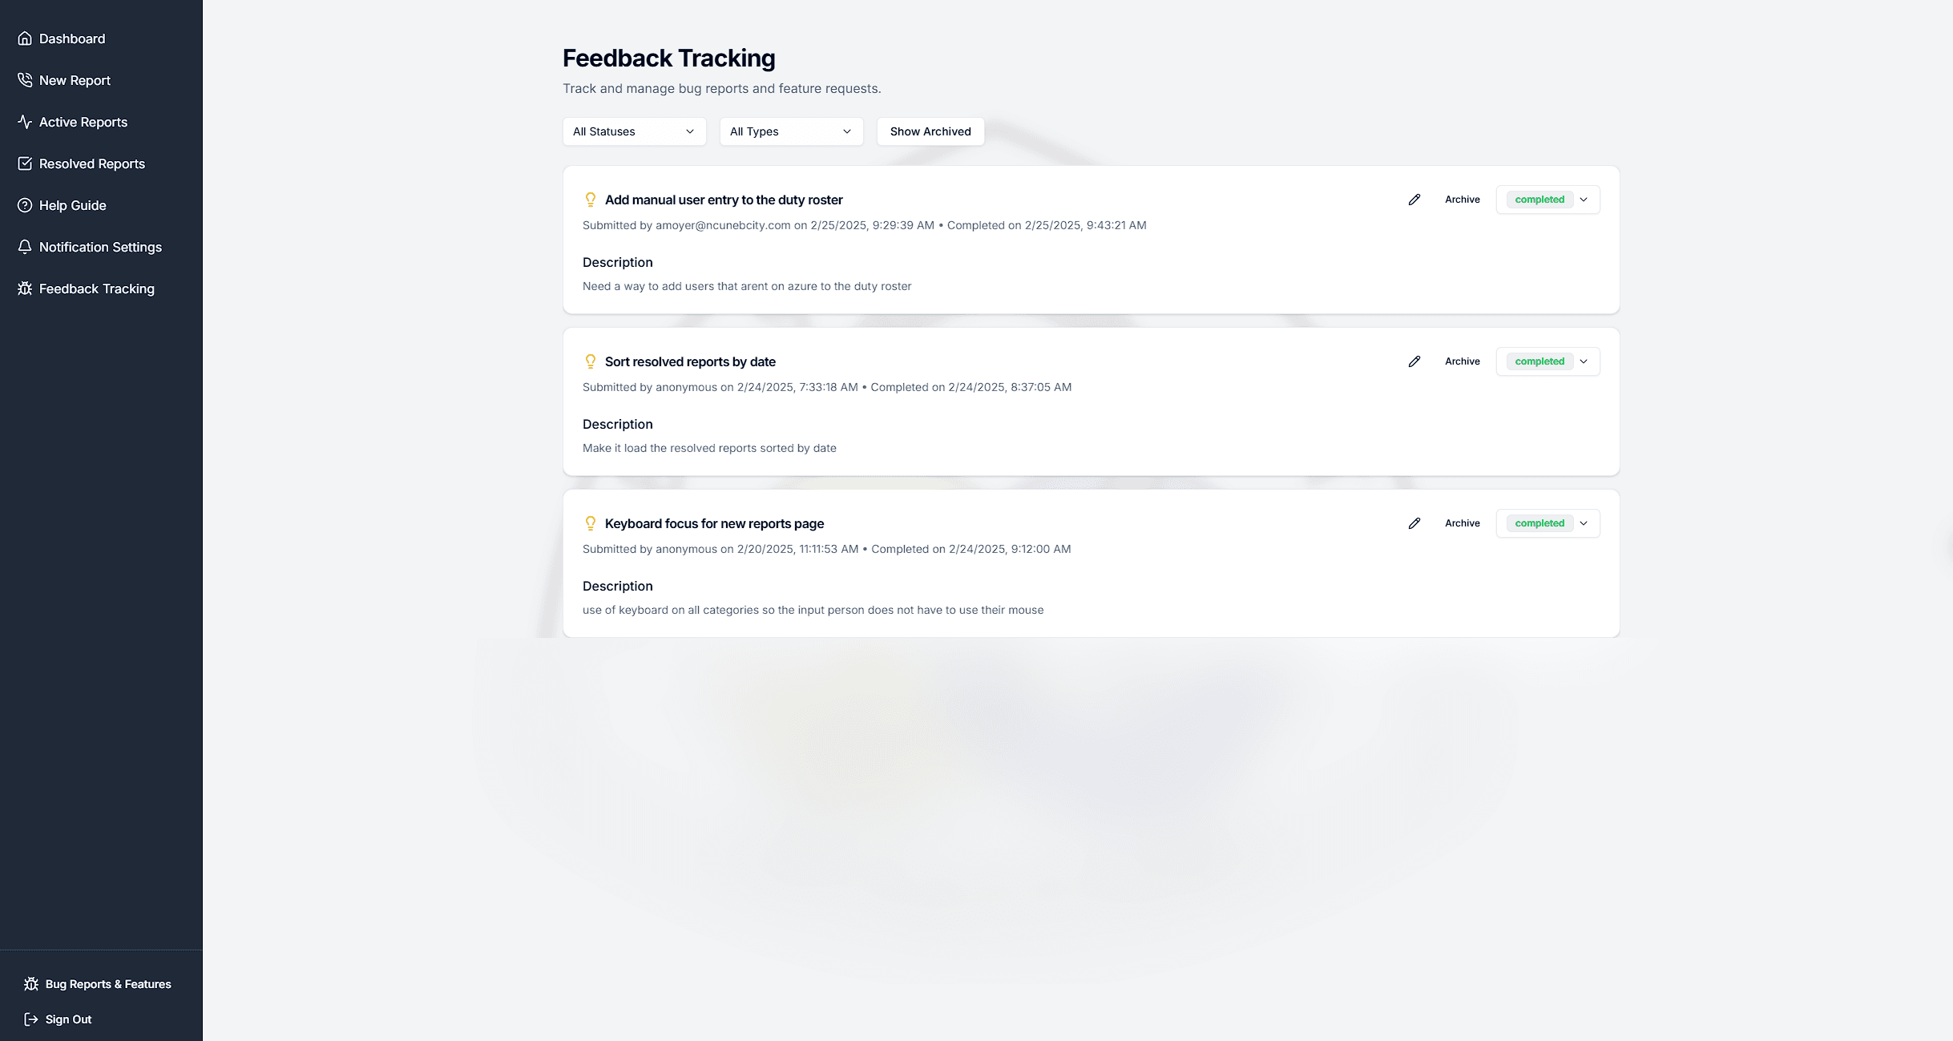
Task: Click the pencil edit icon for duty roster item
Action: point(1414,200)
